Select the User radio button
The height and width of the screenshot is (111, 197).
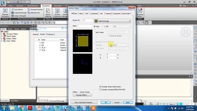[94, 27]
